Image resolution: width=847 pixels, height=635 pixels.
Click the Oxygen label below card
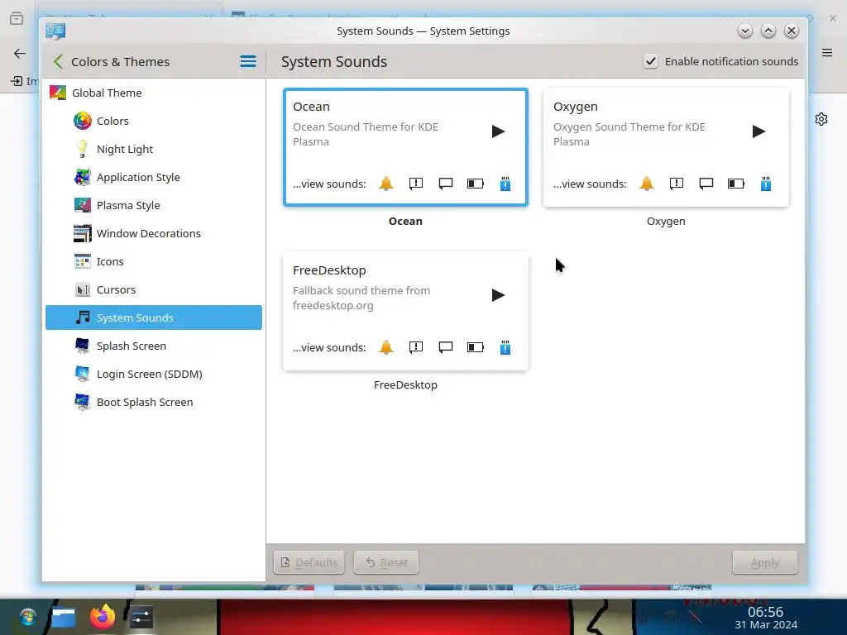point(666,221)
